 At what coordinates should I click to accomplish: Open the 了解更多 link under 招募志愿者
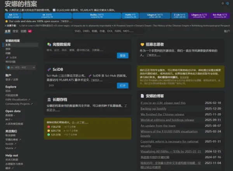[x=153, y=55]
